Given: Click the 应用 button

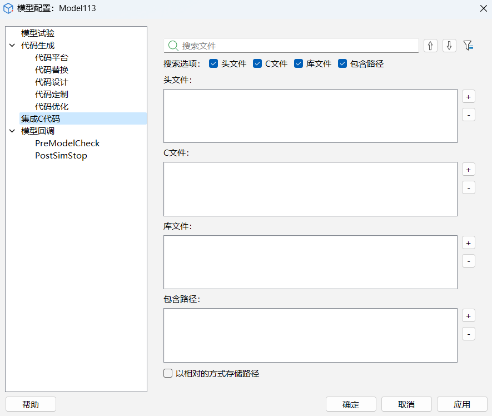Looking at the screenshot, I should (x=462, y=404).
